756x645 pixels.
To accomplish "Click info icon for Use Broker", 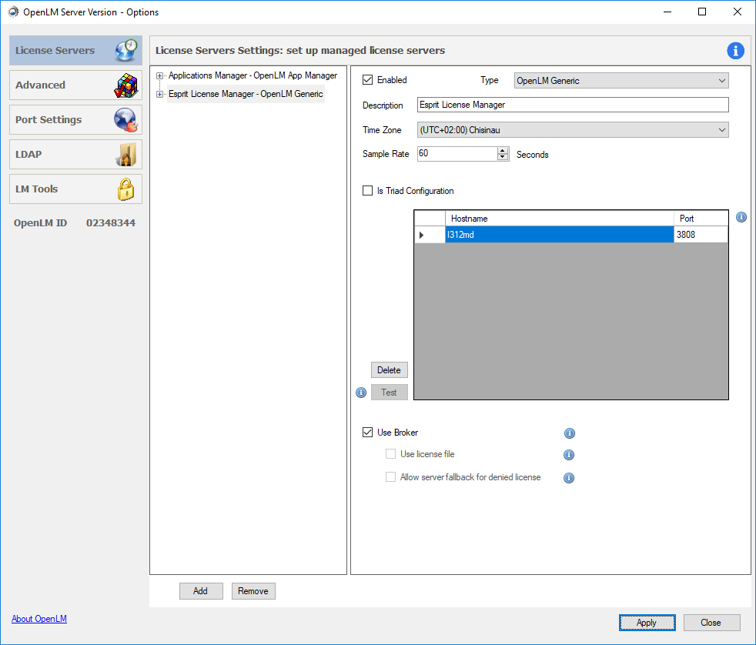I will [x=570, y=433].
